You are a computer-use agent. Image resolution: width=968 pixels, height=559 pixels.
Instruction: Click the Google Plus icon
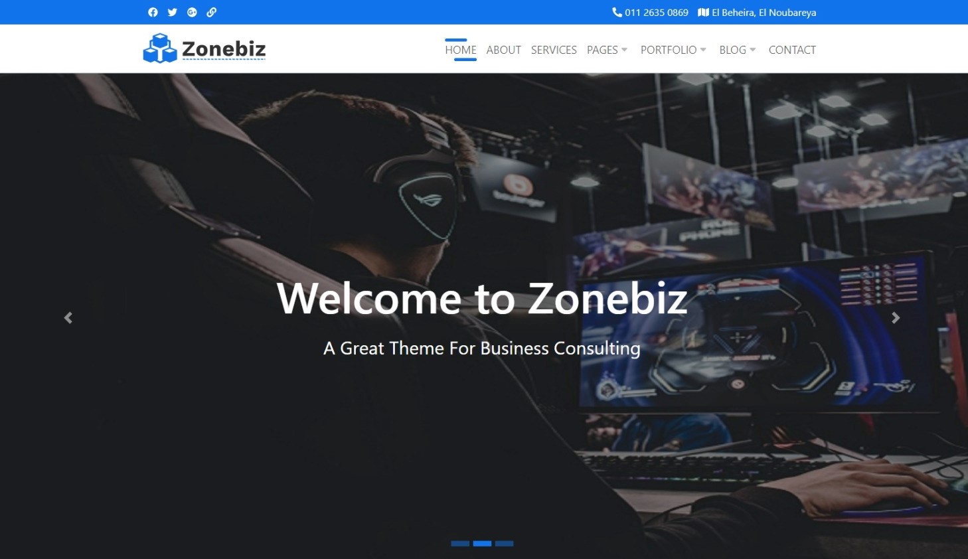(x=192, y=12)
